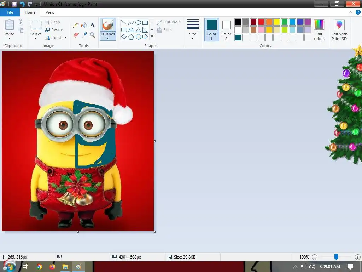Select the Text tool
This screenshot has width=362, height=272.
click(92, 25)
